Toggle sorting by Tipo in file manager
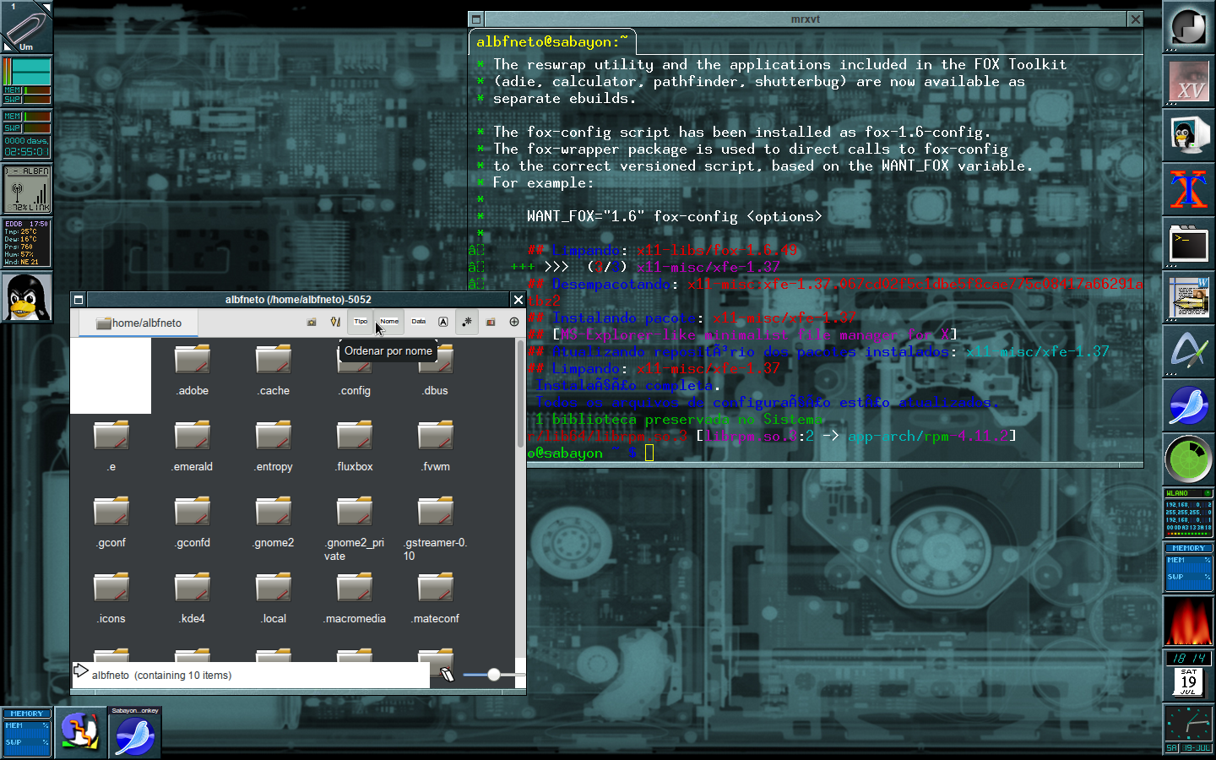 click(361, 322)
